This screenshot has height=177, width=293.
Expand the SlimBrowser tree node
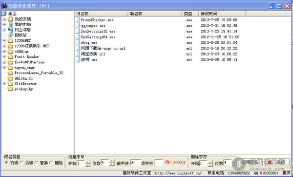click(4, 84)
